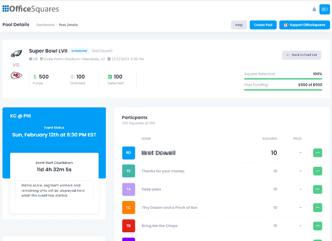332x241 pixels.
Task: Click the Pool Details breadcrumb
Action: pyautogui.click(x=69, y=25)
